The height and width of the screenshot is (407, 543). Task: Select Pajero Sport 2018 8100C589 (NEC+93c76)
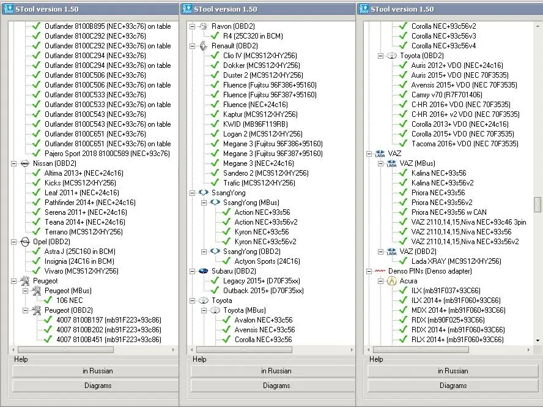click(108, 154)
